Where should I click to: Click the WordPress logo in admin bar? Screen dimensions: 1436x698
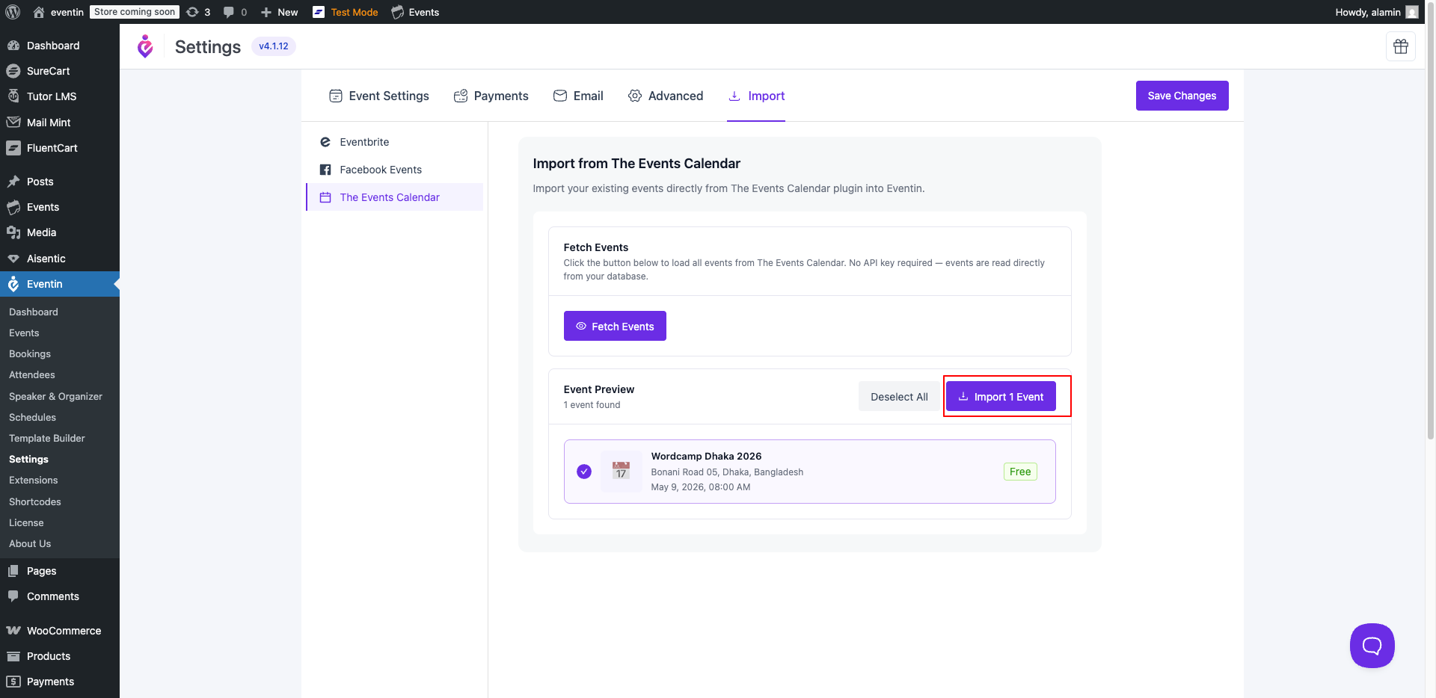coord(13,12)
